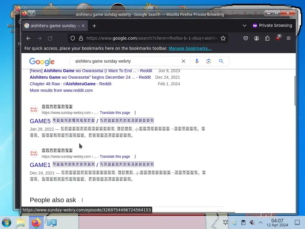Open People also ask options dots

(x=82, y=200)
